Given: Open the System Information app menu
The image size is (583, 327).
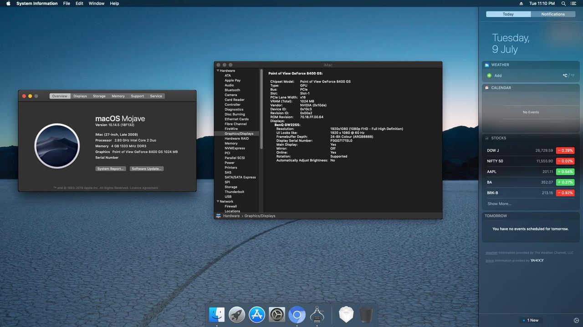Looking at the screenshot, I should tap(37, 3).
